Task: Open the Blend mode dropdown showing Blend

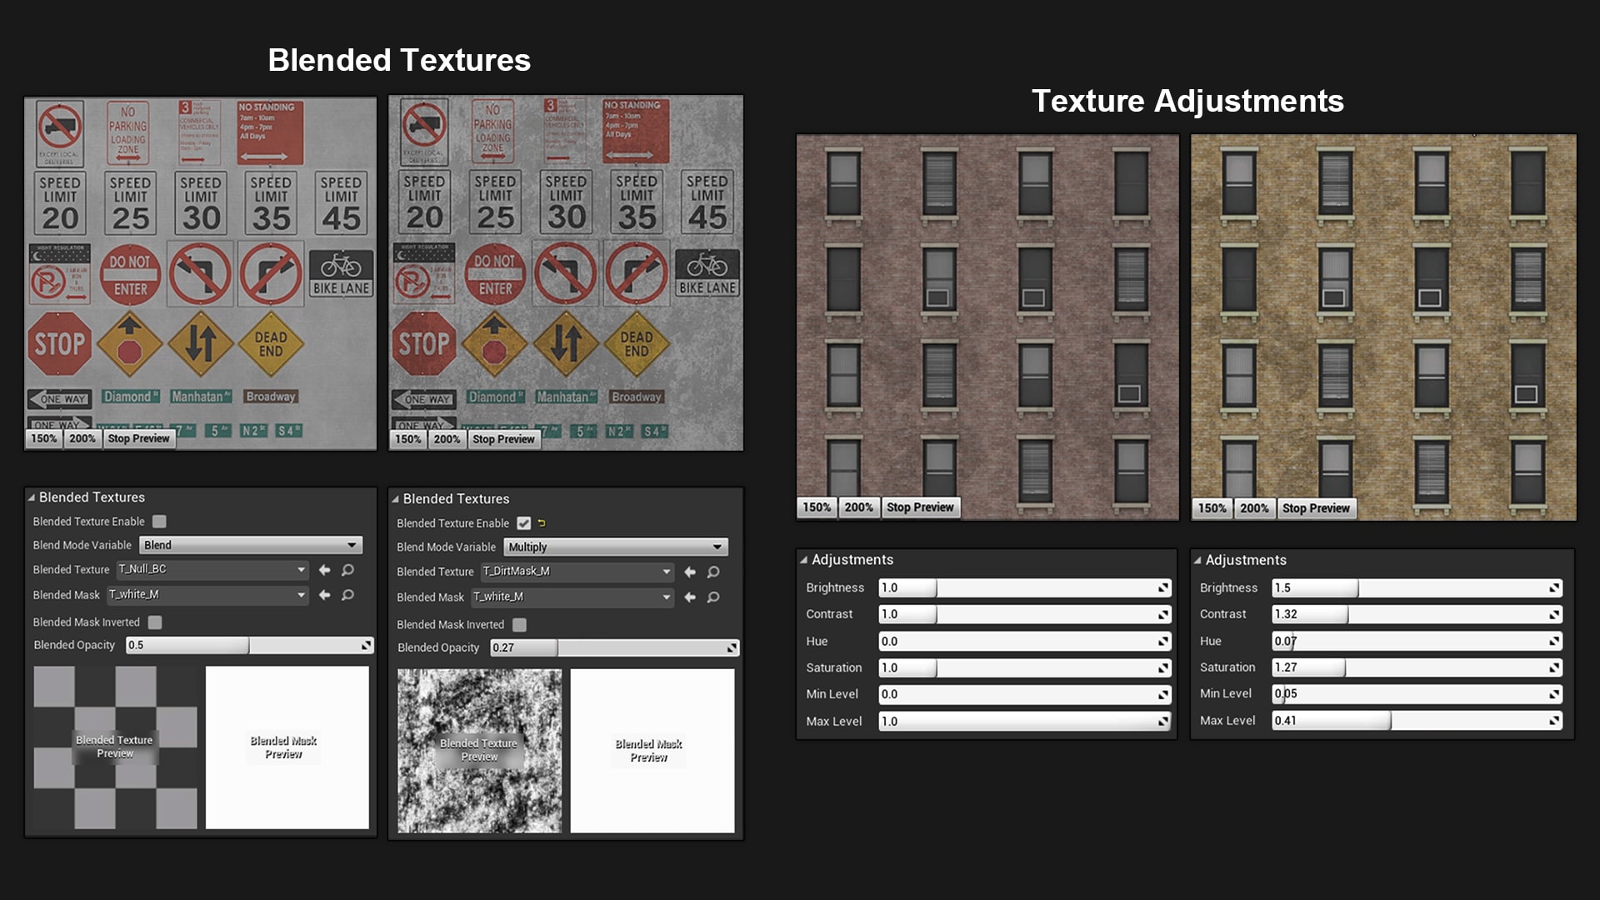Action: pos(250,545)
